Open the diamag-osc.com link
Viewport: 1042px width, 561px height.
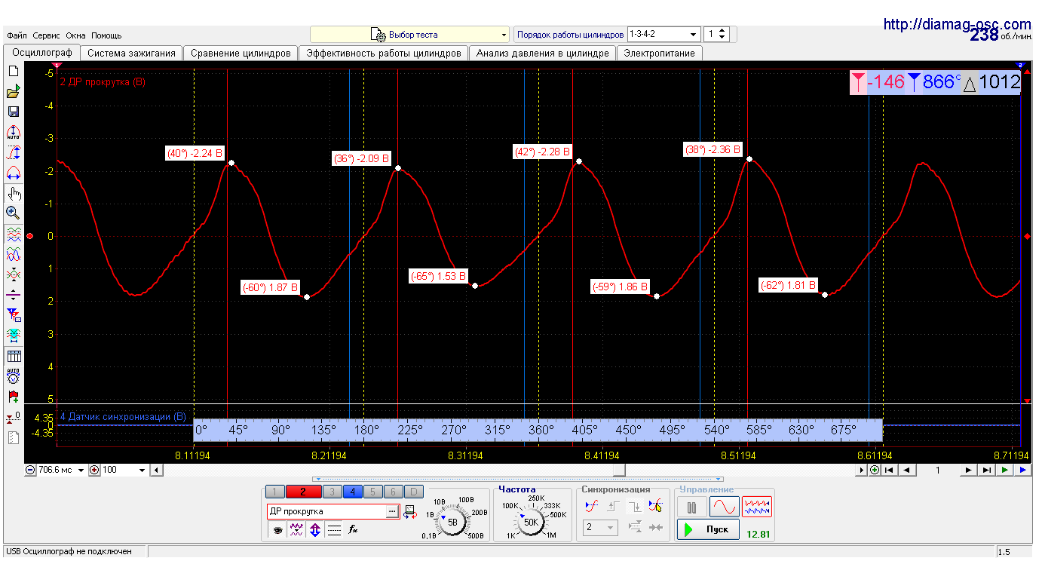coord(957,24)
